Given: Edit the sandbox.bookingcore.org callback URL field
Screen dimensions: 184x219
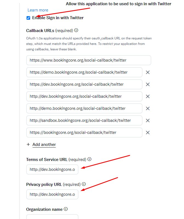Looking at the screenshot, I should click(84, 120).
